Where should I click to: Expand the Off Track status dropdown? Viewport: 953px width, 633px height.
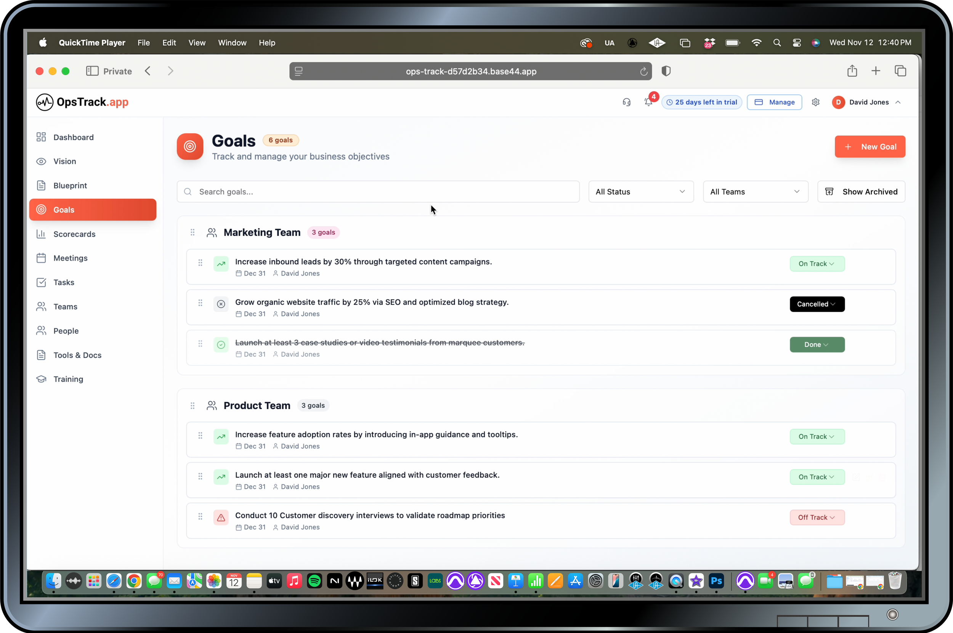pos(817,518)
